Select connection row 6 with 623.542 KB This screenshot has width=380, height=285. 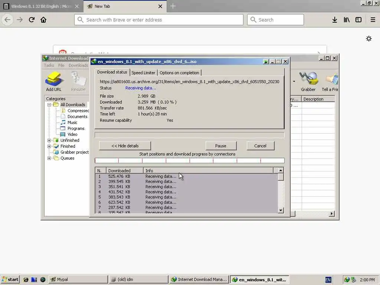(x=187, y=202)
